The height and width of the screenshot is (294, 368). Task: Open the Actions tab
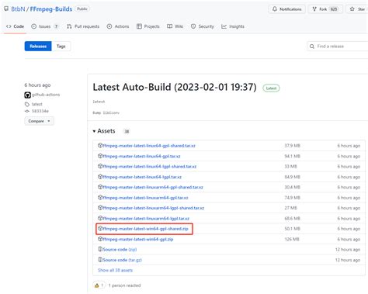pyautogui.click(x=118, y=26)
